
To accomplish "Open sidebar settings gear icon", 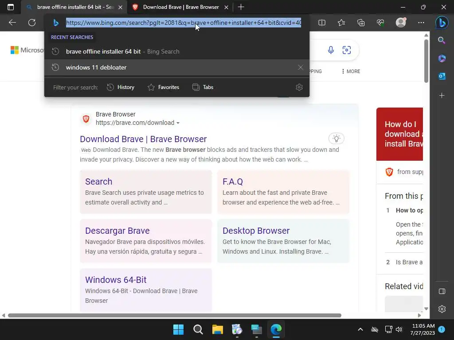I will pos(442,309).
